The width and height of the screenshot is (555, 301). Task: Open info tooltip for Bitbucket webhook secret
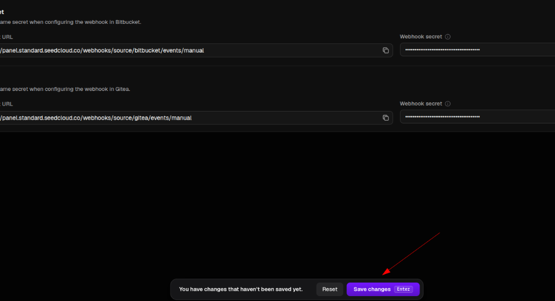(x=448, y=37)
